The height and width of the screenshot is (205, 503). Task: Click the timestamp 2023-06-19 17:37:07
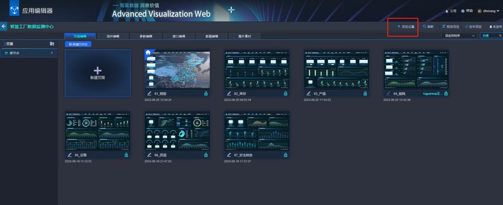pyautogui.click(x=237, y=161)
